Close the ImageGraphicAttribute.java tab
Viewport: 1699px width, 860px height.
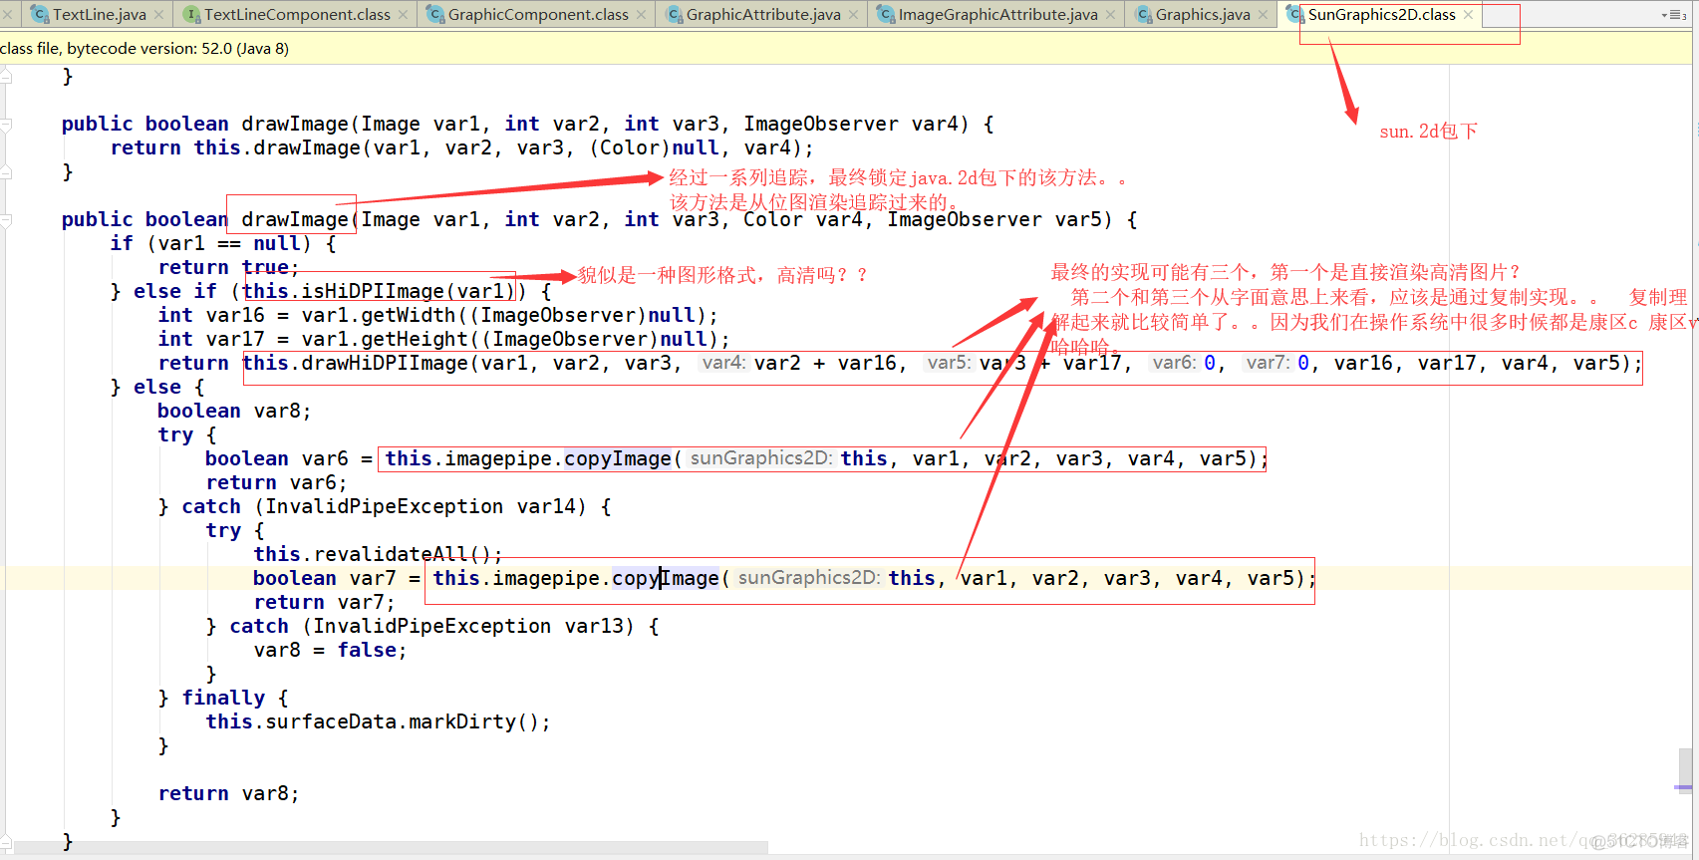(x=1110, y=15)
